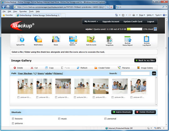Choose the Cut tool
169x131 pixels.
[34, 68]
